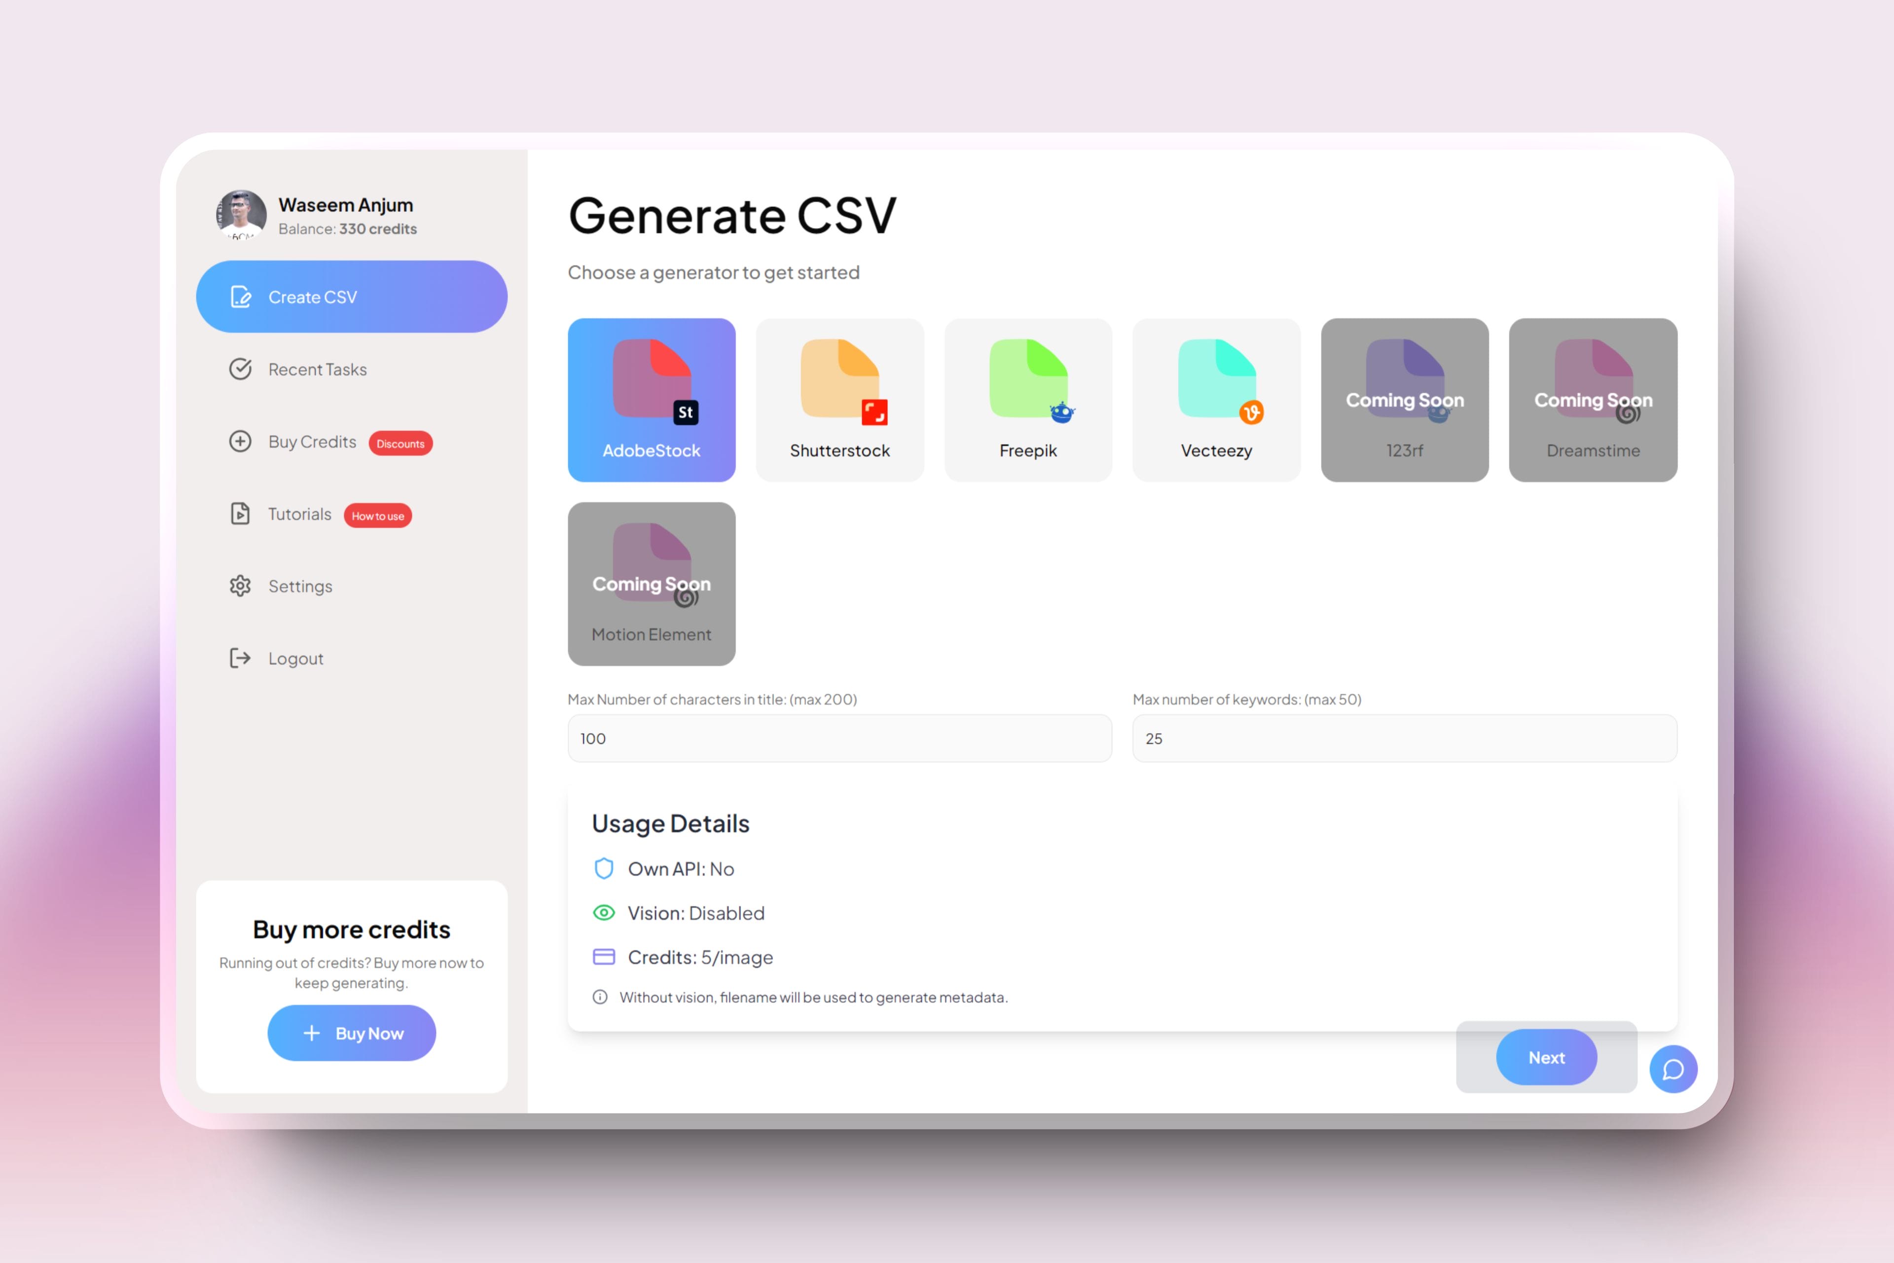Edit the max title characters input field
The width and height of the screenshot is (1894, 1263).
[840, 737]
